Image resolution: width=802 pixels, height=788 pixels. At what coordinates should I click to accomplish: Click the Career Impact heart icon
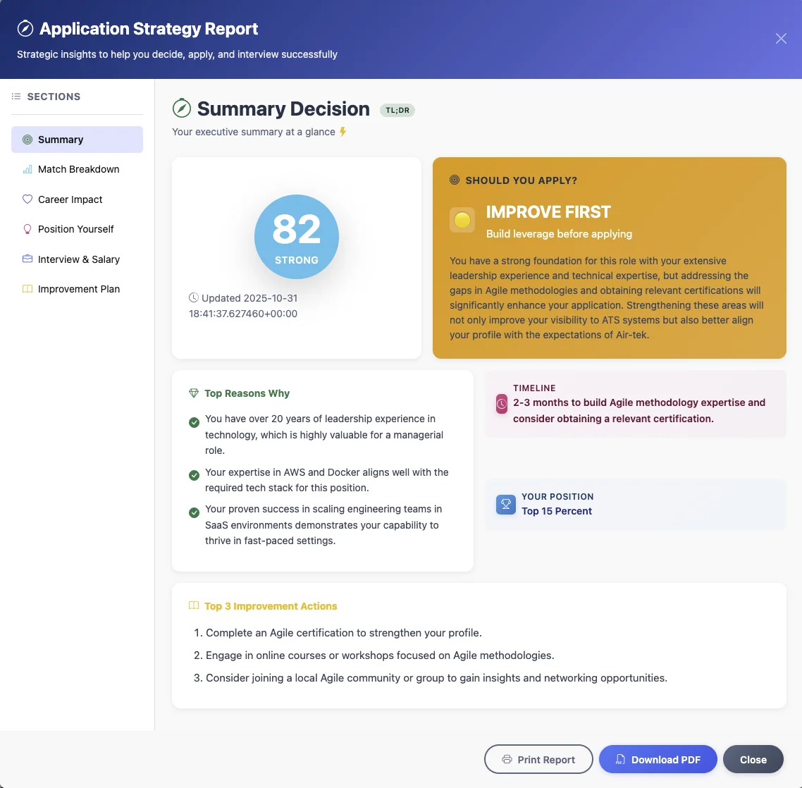tap(28, 199)
